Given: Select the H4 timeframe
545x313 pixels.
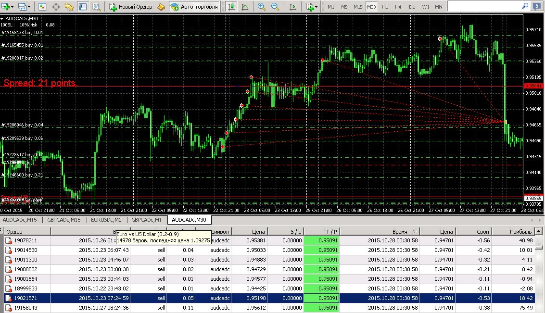Looking at the screenshot, I should click(398, 7).
